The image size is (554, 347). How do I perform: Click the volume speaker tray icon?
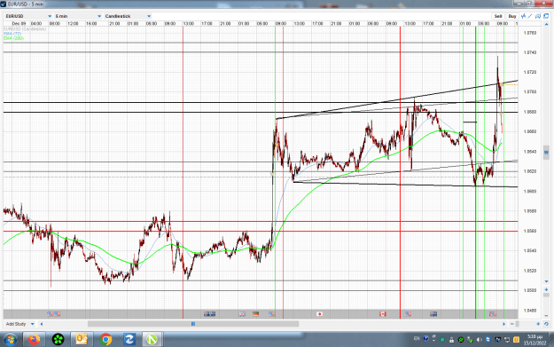[479, 340]
